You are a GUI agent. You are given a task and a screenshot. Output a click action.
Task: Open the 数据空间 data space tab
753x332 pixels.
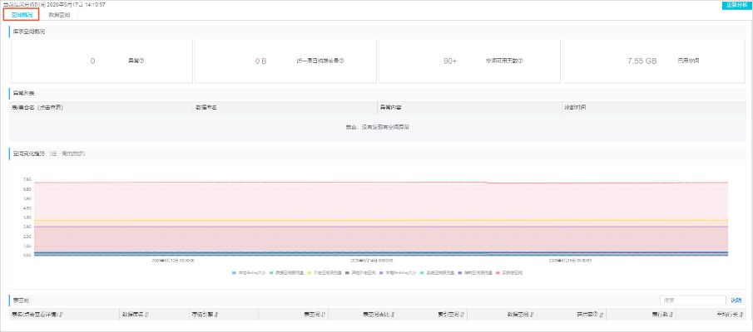point(61,15)
